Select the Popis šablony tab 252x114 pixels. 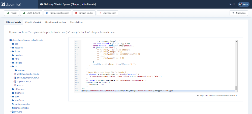(x=77, y=22)
